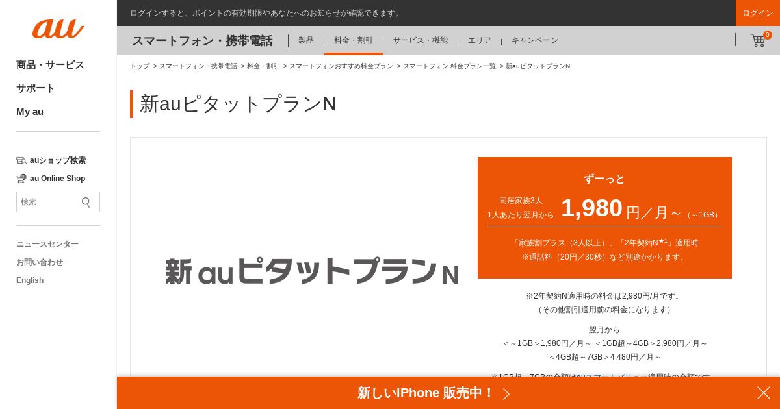Viewport: 780px width, 409px height.
Task: Click the orange 1,980円 price box
Action: click(x=604, y=217)
